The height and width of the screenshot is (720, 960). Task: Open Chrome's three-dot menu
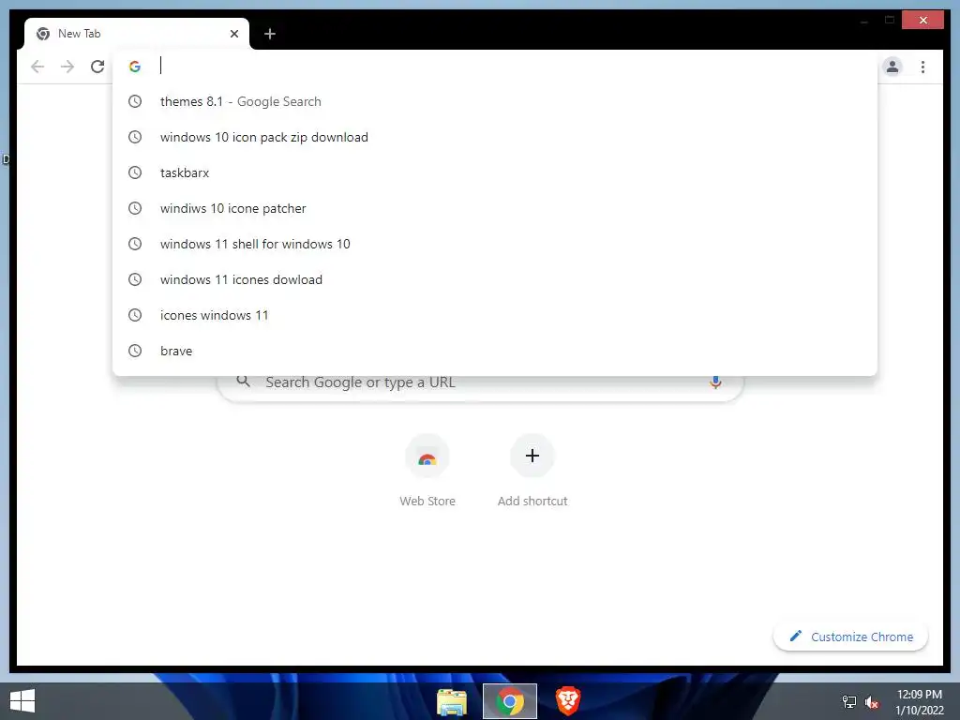(922, 67)
